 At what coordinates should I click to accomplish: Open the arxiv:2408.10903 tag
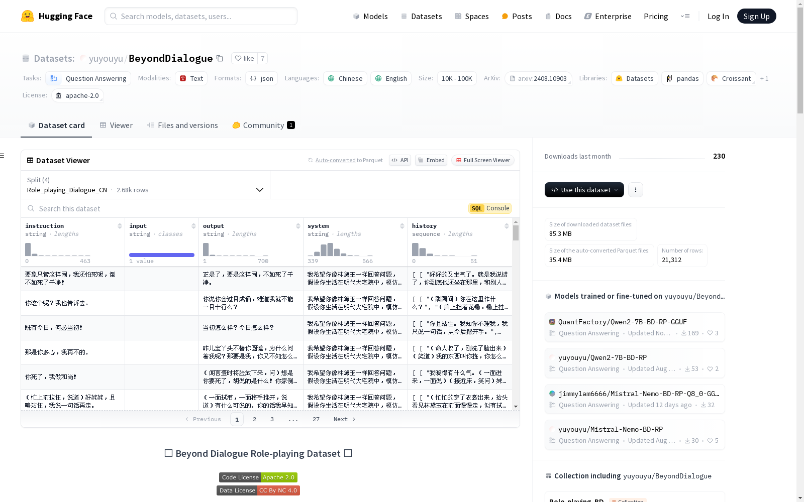(x=538, y=78)
